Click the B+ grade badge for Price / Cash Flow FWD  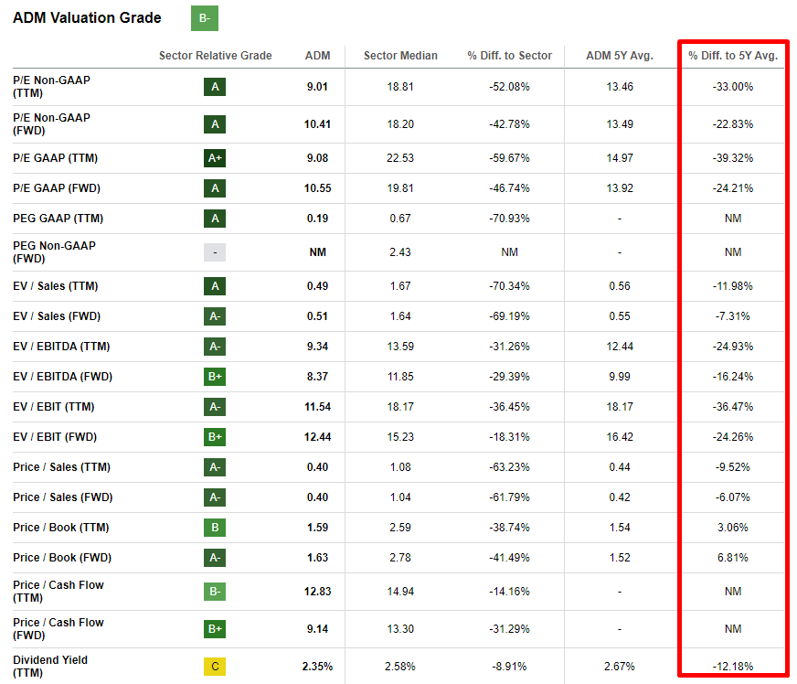point(214,628)
